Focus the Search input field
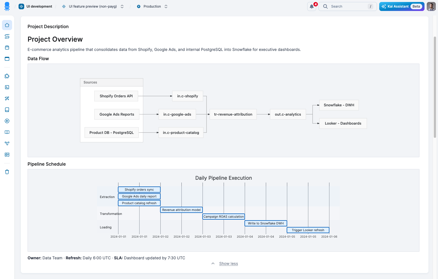 tap(347, 6)
